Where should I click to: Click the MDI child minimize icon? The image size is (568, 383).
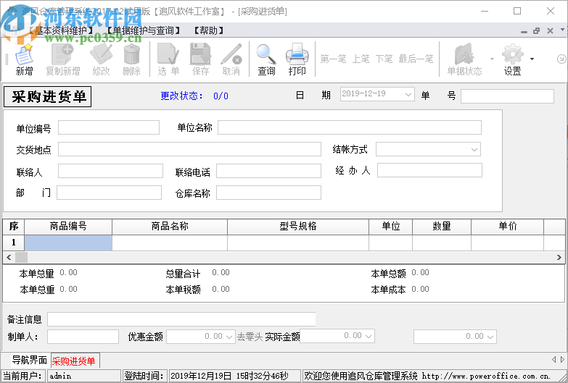(x=524, y=31)
